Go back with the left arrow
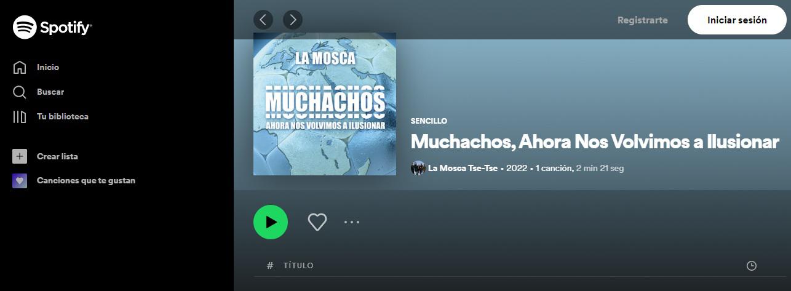This screenshot has width=791, height=291. [x=263, y=20]
